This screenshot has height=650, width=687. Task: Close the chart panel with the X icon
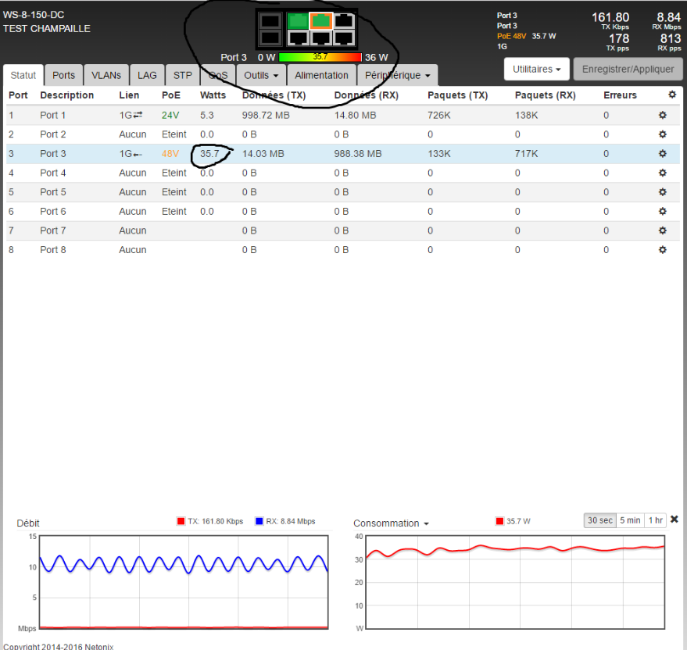[674, 520]
